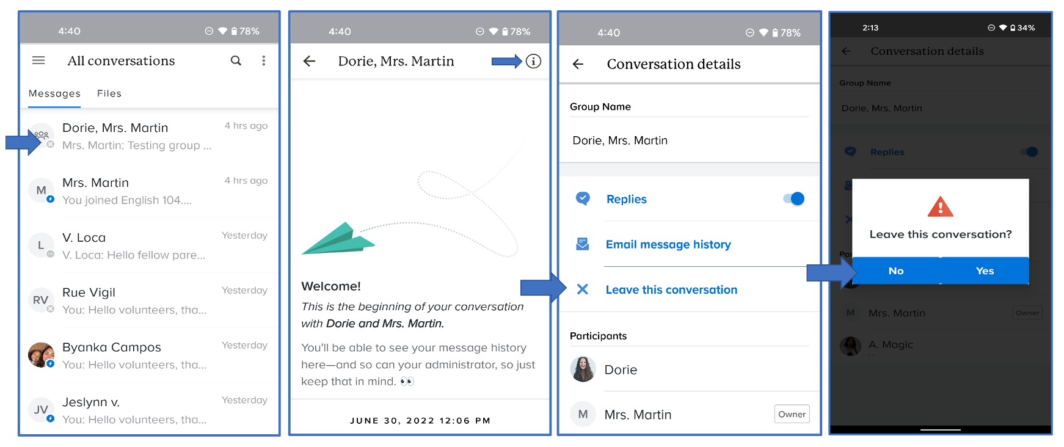Tap Dorie's avatar in Participants
Screen dimensions: 1064x447
pyautogui.click(x=583, y=369)
